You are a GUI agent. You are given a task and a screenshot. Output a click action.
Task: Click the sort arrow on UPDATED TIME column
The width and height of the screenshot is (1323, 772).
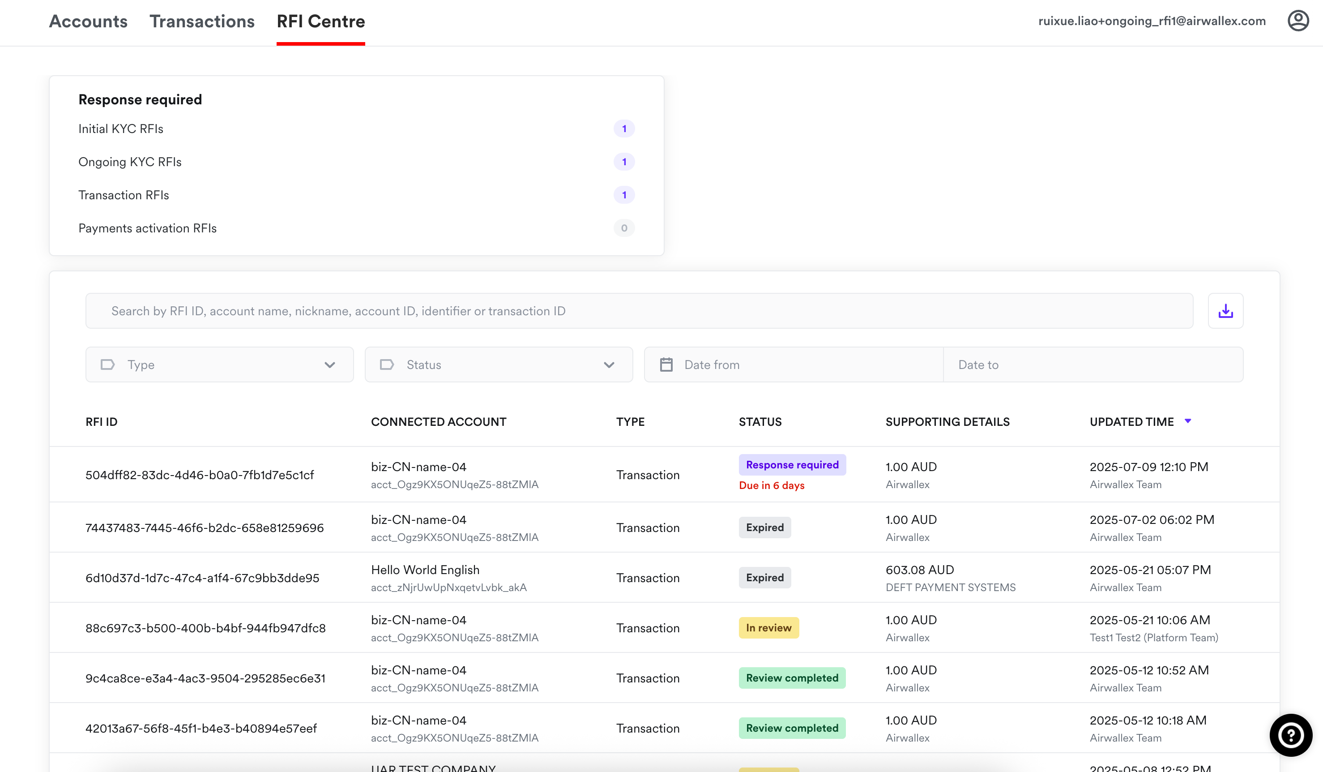[1188, 420]
